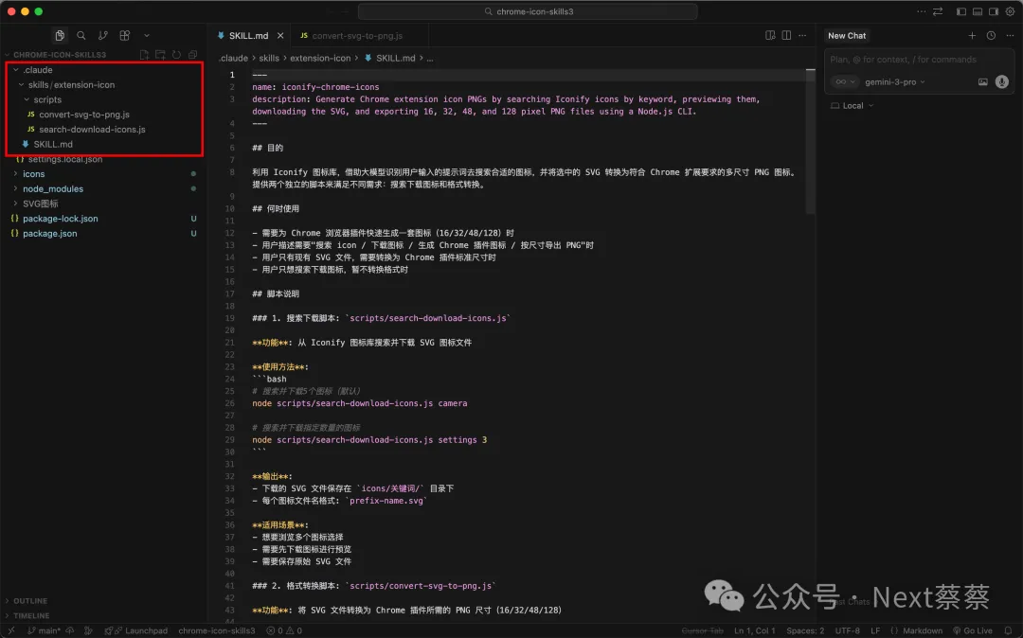Open the Search view in activity bar
This screenshot has height=638, width=1023.
coord(81,35)
